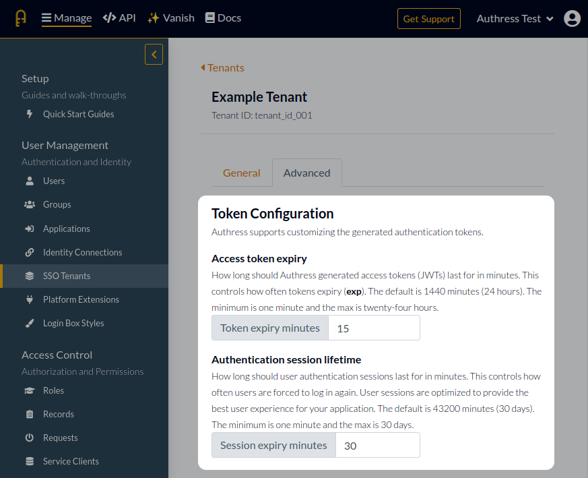Click the Get Support button
Image resolution: width=588 pixels, height=478 pixels.
428,18
